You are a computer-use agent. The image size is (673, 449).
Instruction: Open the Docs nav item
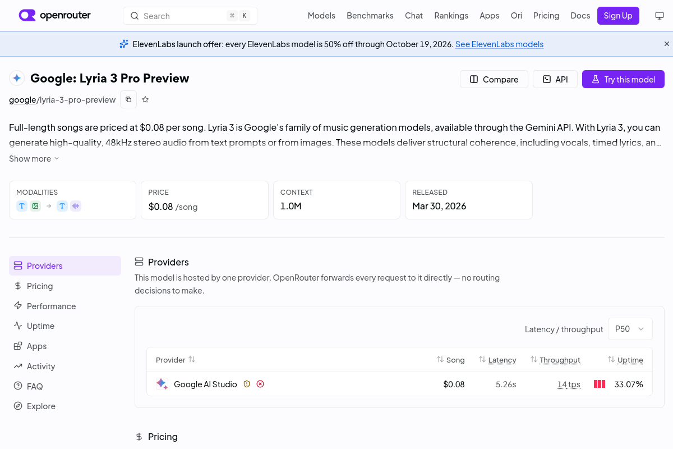pyautogui.click(x=580, y=16)
